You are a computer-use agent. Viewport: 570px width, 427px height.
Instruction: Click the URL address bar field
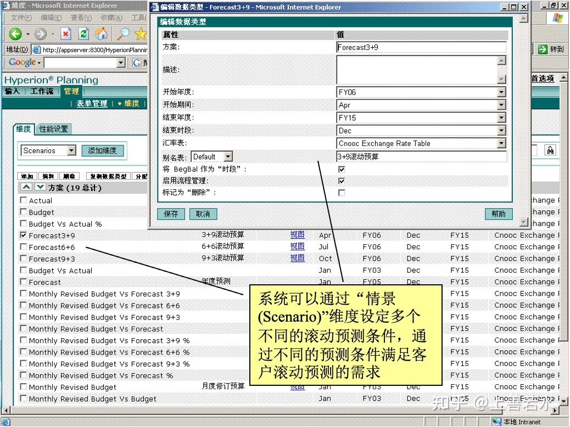coord(94,49)
